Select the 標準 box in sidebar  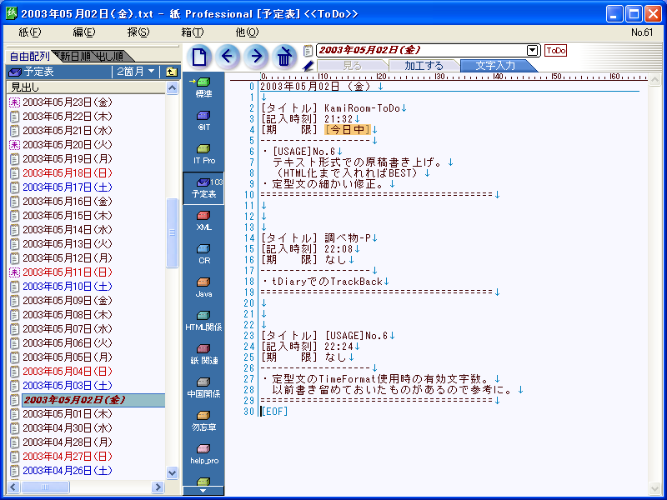(203, 87)
